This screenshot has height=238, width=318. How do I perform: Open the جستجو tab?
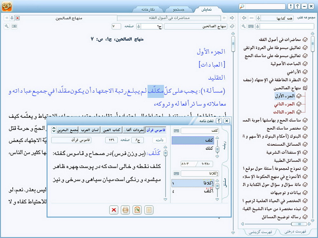tap(178, 10)
